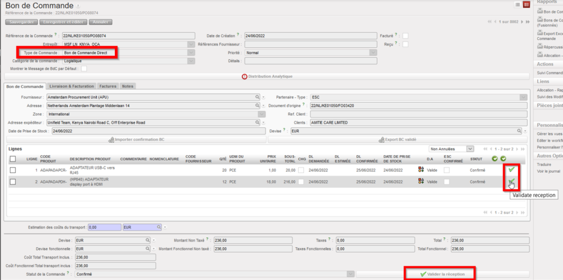Validate reception for line 2 ADAPADAPDH

[x=511, y=182]
